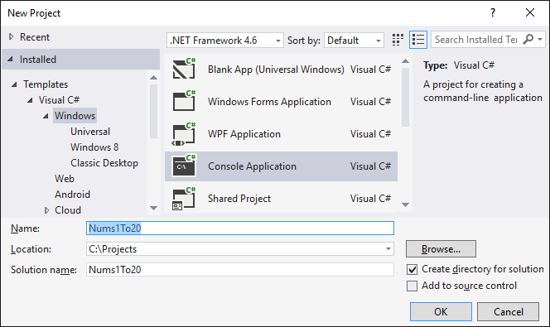Click the 'Recent' label
This screenshot has height=327, width=550.
(35, 36)
